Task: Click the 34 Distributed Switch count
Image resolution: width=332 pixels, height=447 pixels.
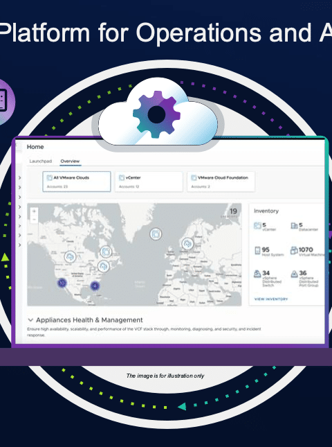Action: (x=266, y=273)
